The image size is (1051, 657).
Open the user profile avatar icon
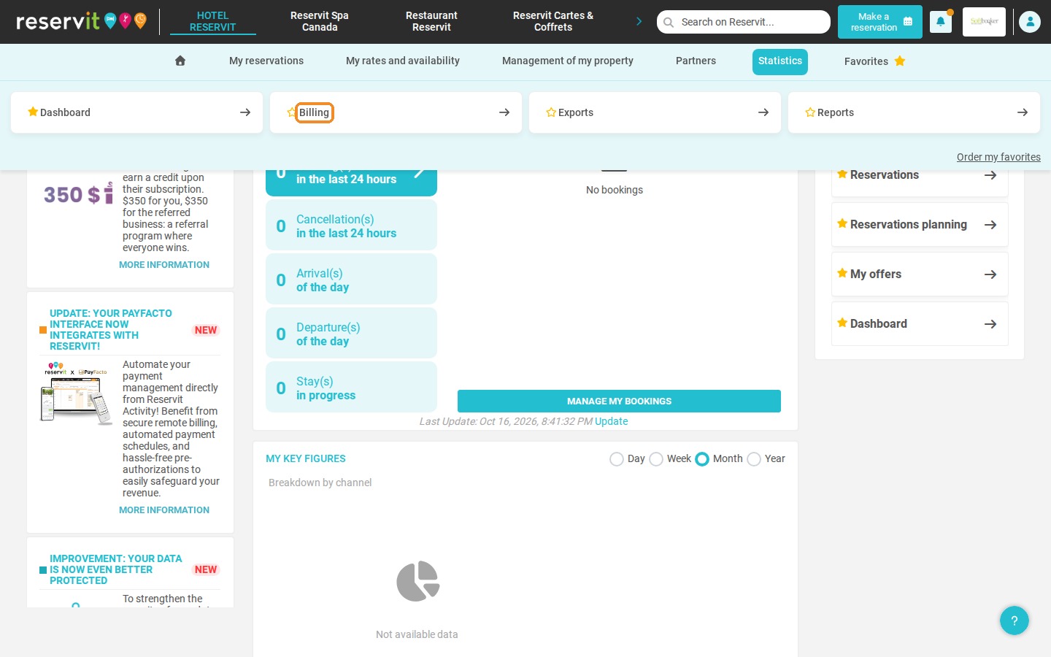point(1030,22)
